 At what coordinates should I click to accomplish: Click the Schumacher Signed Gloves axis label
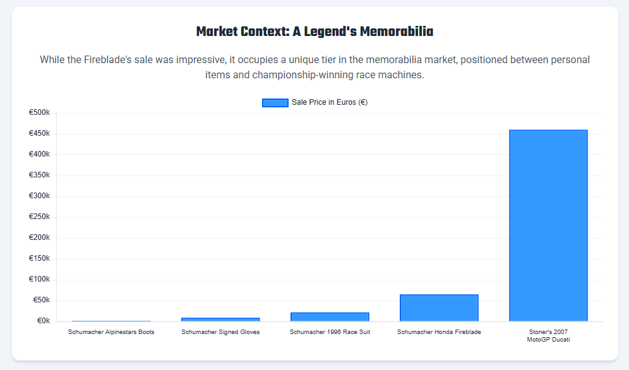[220, 331]
